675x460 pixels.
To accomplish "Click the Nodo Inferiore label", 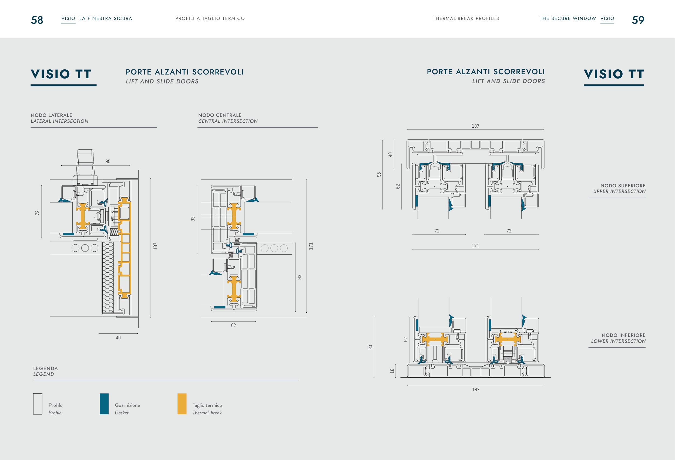I will [623, 335].
